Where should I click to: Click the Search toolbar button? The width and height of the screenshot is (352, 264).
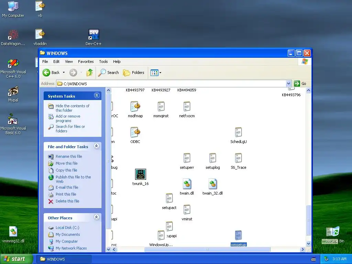(108, 73)
